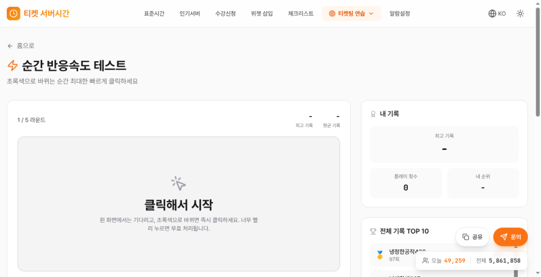Open the 체크리스트 menu item

(301, 14)
